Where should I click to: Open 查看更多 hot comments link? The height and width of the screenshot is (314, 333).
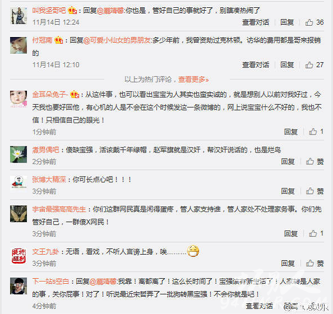coord(193,80)
